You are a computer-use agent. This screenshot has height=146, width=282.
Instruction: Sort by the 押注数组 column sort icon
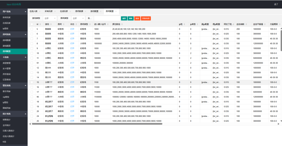coord(122,24)
